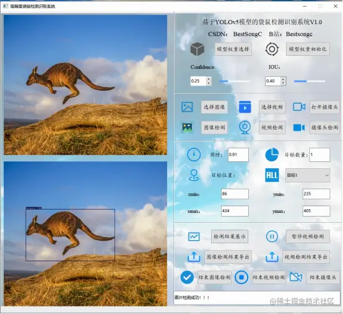343x314 pixels.
Task: Export results via 图像检测结果导出
Action: (228, 257)
